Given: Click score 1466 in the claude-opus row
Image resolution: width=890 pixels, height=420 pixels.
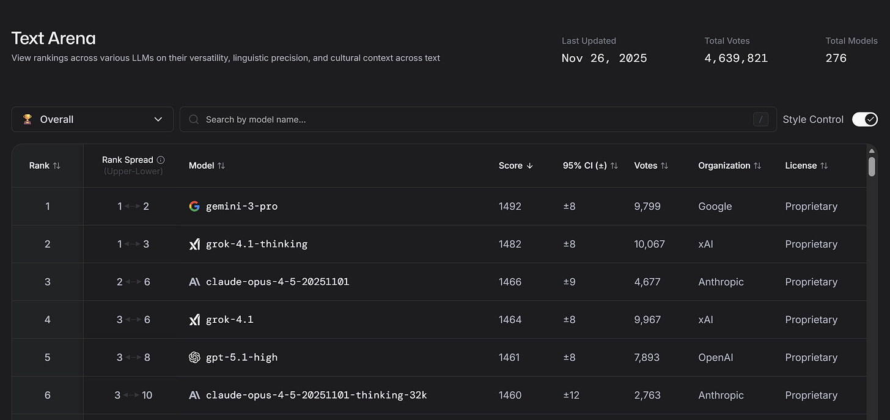Looking at the screenshot, I should pos(510,282).
